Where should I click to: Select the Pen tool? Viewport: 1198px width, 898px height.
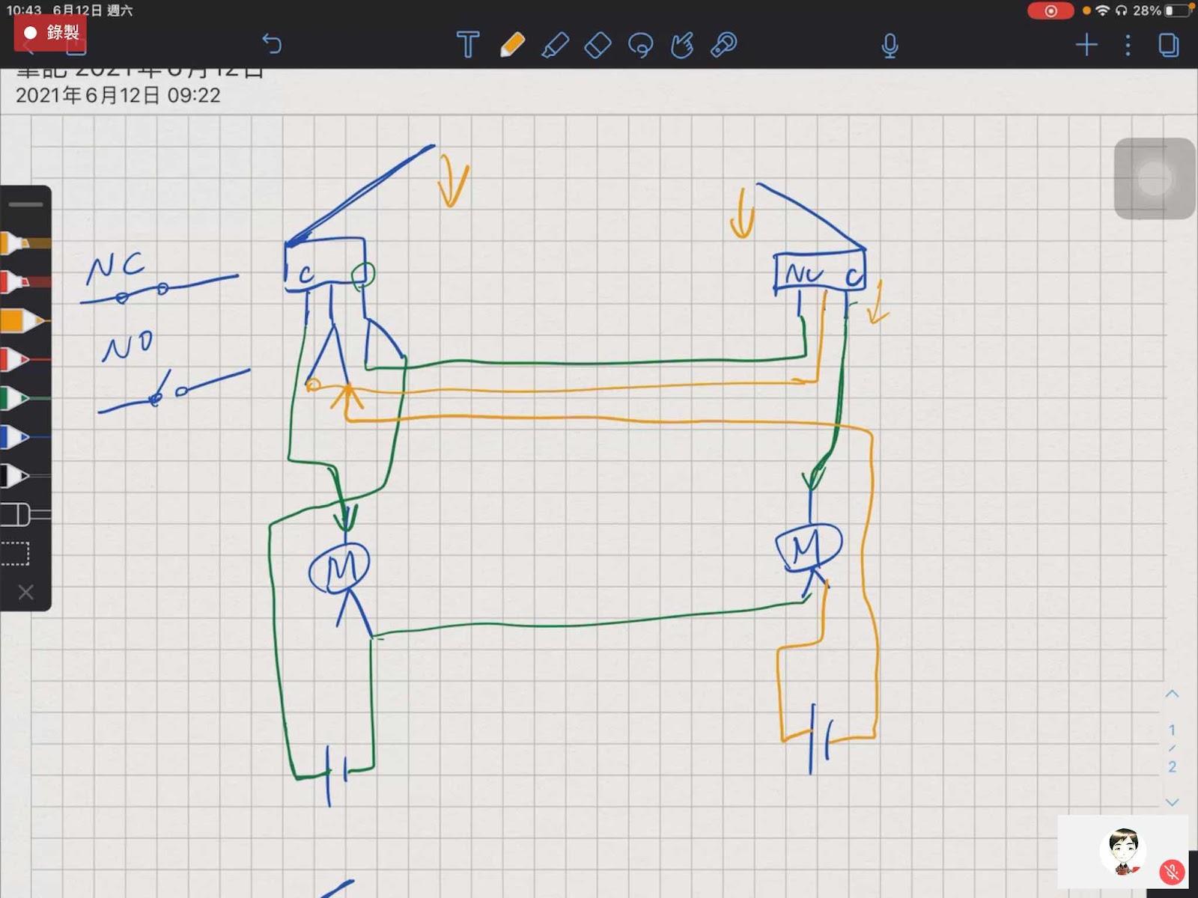pos(512,45)
